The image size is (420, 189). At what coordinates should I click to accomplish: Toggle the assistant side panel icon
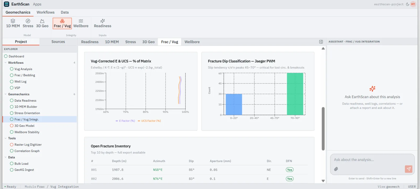click(x=321, y=42)
